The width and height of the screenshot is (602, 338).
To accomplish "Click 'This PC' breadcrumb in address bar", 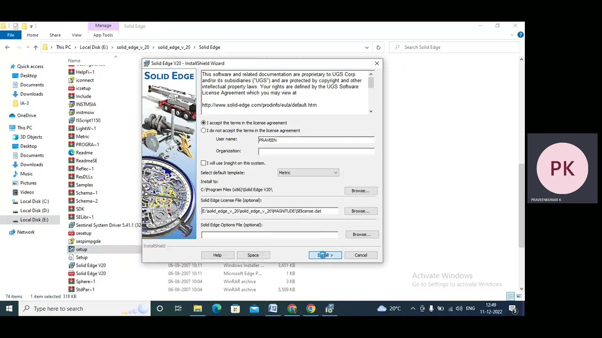I will (63, 47).
